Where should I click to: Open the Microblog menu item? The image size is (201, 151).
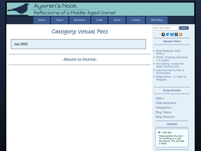(157, 20)
